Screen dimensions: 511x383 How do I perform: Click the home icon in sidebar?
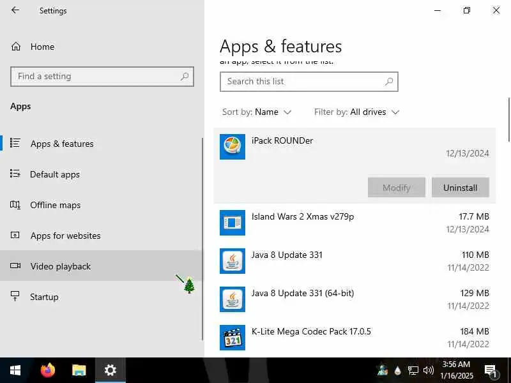tap(15, 47)
